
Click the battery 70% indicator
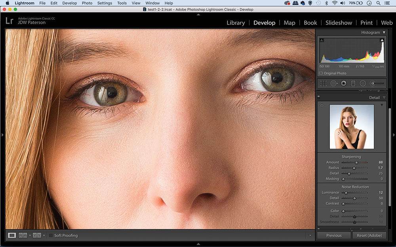click(356, 3)
